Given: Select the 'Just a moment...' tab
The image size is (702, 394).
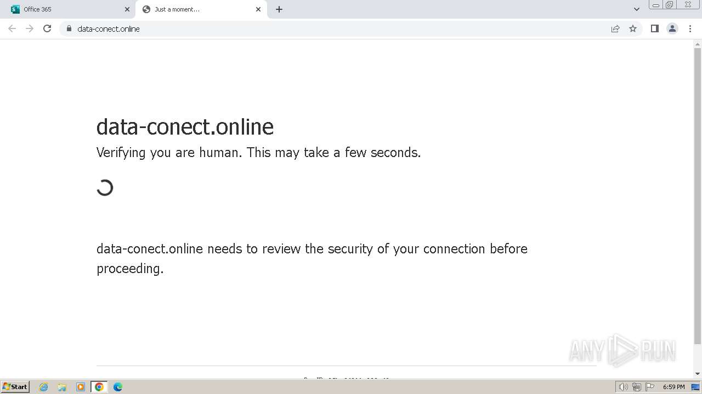Looking at the screenshot, I should (201, 9).
